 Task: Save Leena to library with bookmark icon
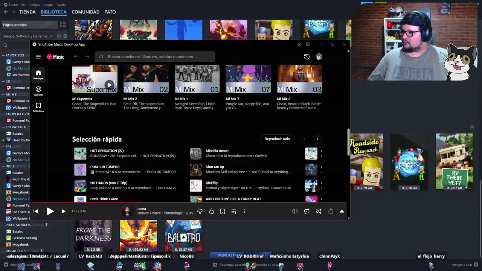click(223, 212)
